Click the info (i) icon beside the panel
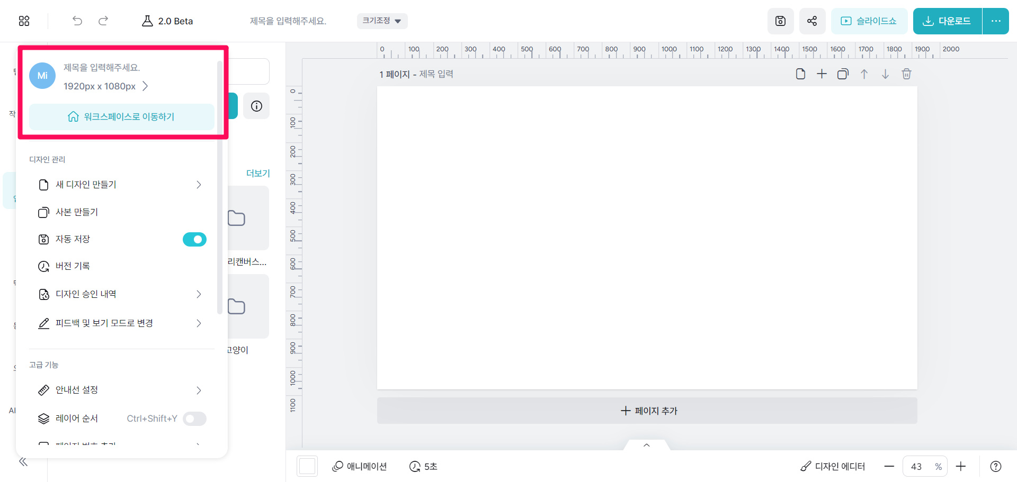The image size is (1017, 482). point(256,106)
